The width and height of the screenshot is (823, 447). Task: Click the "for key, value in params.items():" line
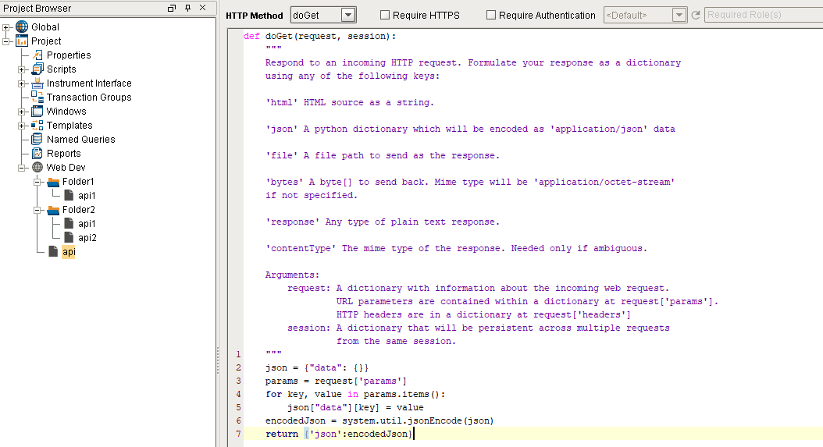tap(355, 394)
